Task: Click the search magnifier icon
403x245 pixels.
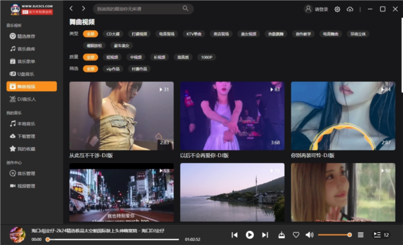Action: click(x=185, y=9)
